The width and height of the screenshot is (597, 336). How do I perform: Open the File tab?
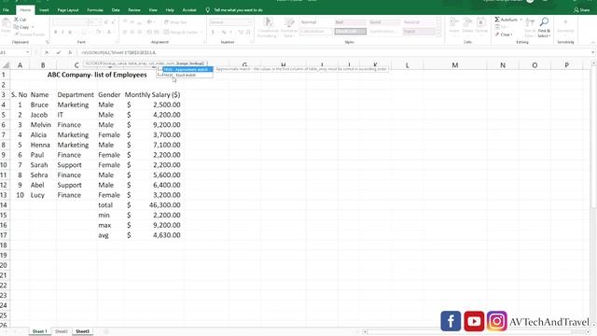coord(6,10)
